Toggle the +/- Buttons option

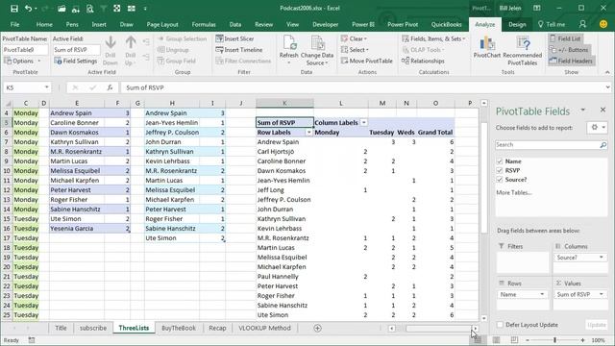(569, 50)
